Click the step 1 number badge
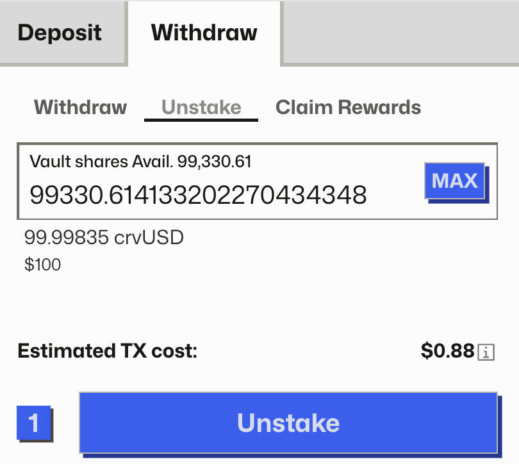 click(x=33, y=423)
